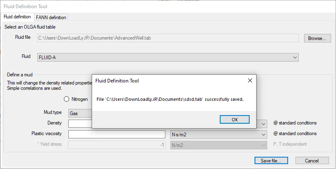Click the Density input field
The image size is (336, 169).
(x=80, y=124)
